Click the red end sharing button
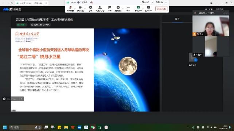234x131 pixels. (161, 9)
